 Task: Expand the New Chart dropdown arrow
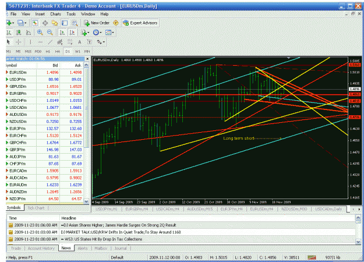[13, 23]
